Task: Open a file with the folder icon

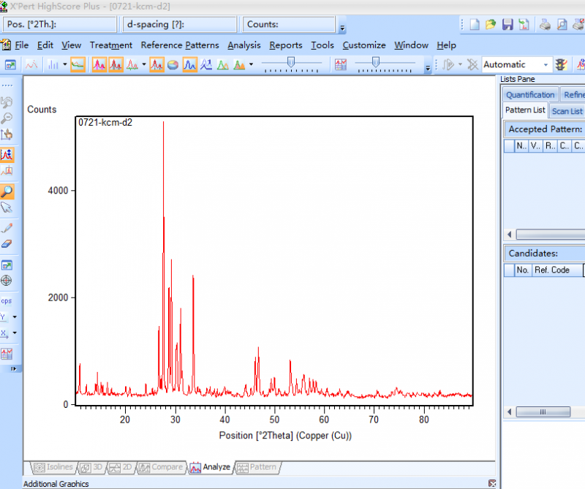Action: pos(491,24)
